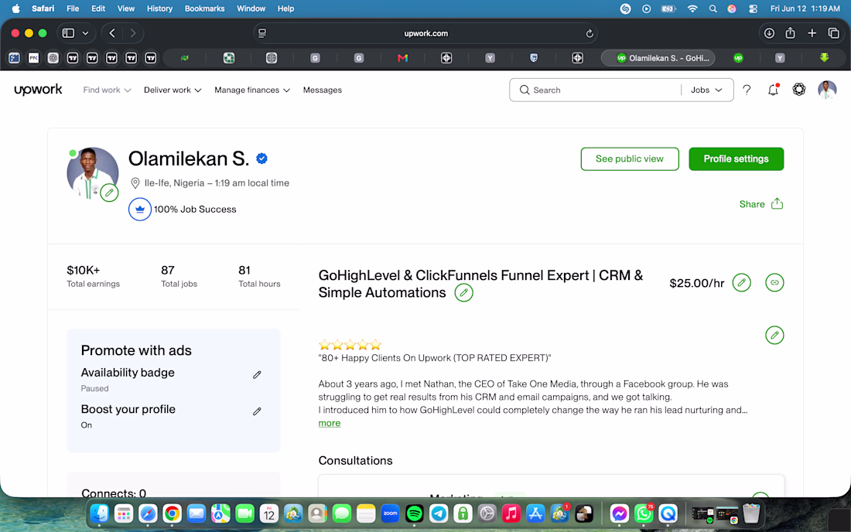Click the blue verified badge next to name
Viewport: 851px width, 532px height.
(261, 159)
